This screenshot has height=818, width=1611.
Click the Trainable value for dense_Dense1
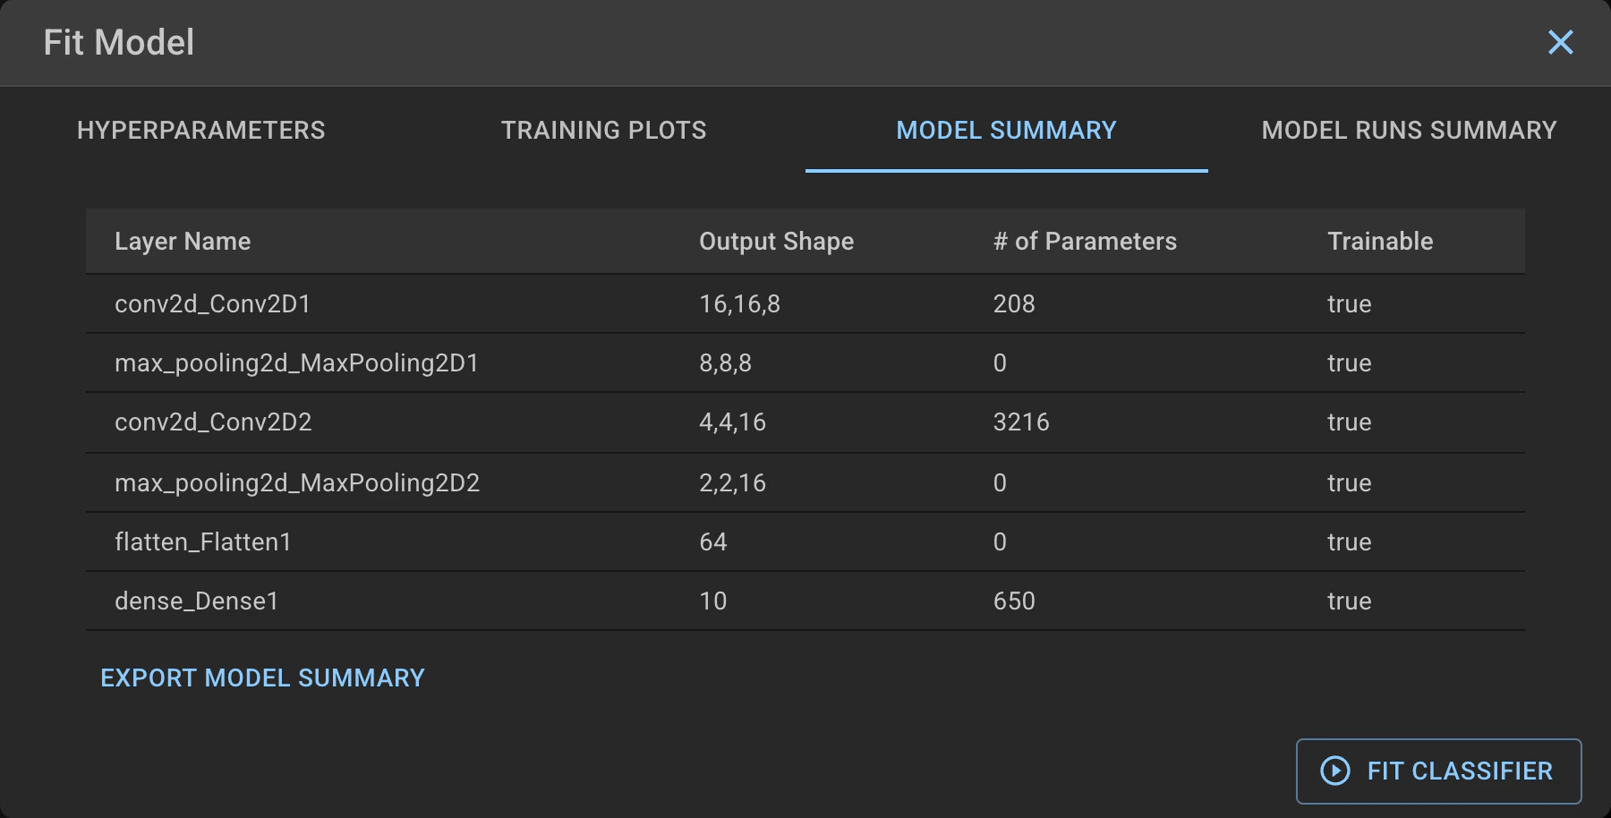pyautogui.click(x=1350, y=601)
